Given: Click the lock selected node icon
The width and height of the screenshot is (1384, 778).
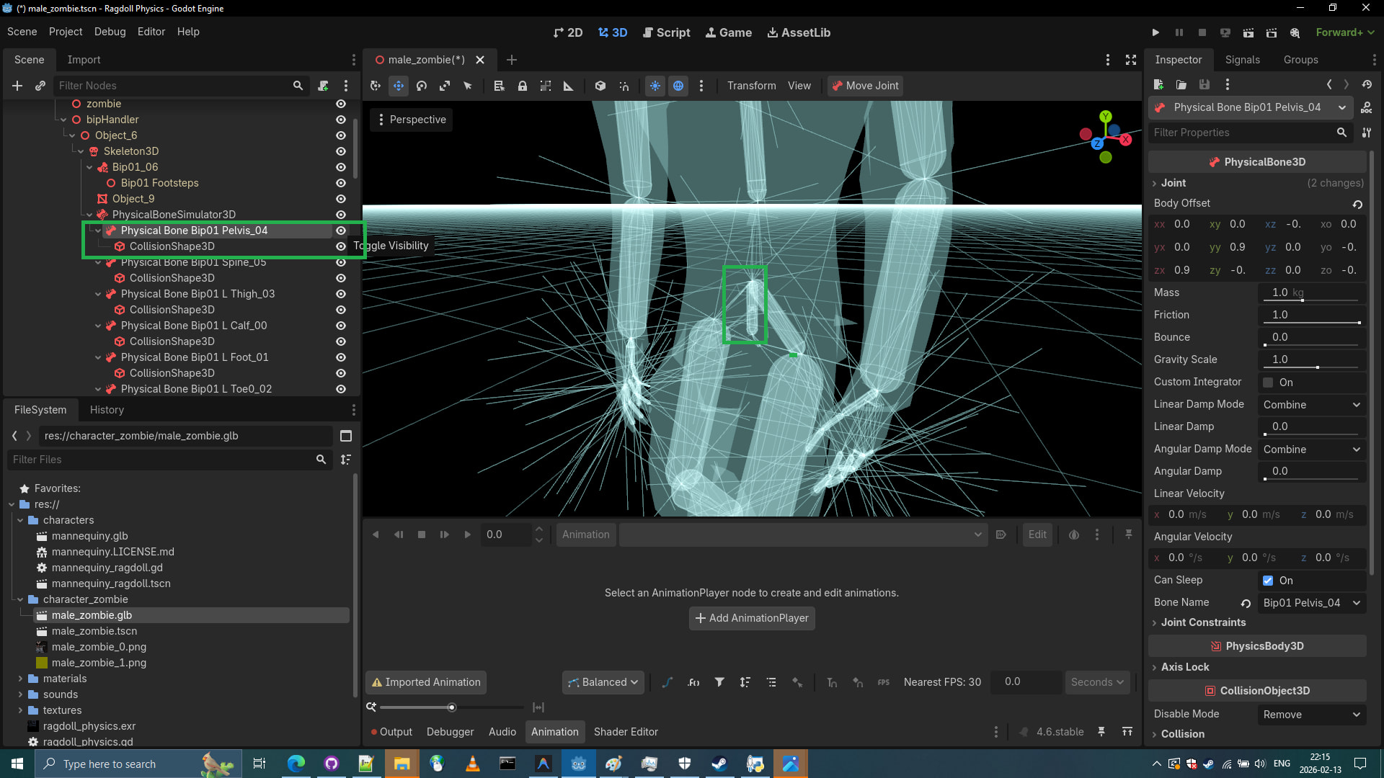Looking at the screenshot, I should 523,86.
